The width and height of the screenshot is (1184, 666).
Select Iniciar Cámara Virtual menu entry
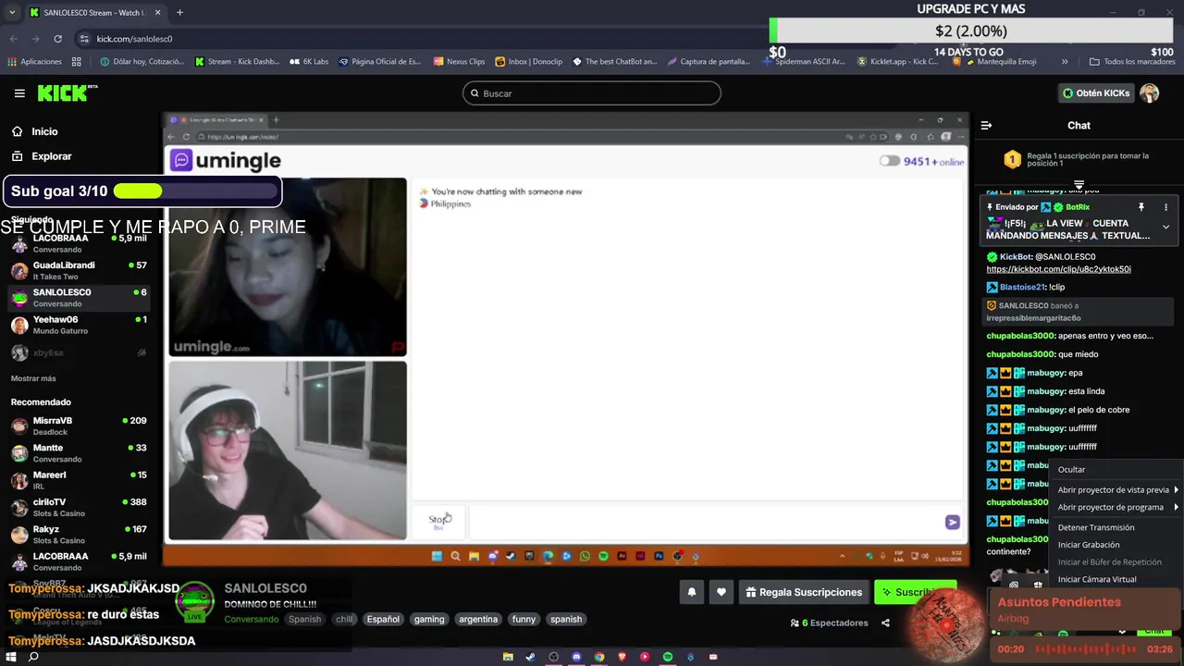pyautogui.click(x=1097, y=579)
